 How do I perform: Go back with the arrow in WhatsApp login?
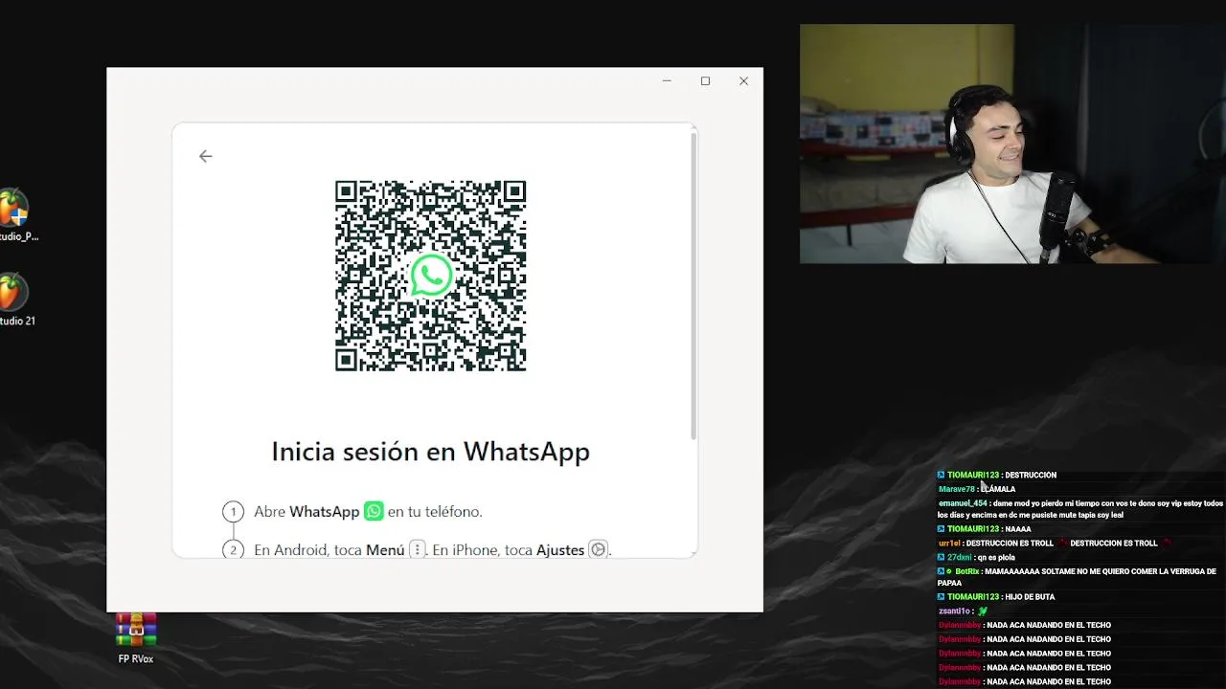point(205,156)
